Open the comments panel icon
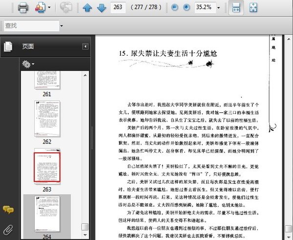293x240 pixels. pyautogui.click(x=8, y=210)
